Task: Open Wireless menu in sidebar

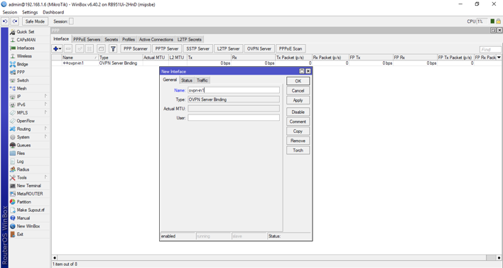Action: point(24,56)
